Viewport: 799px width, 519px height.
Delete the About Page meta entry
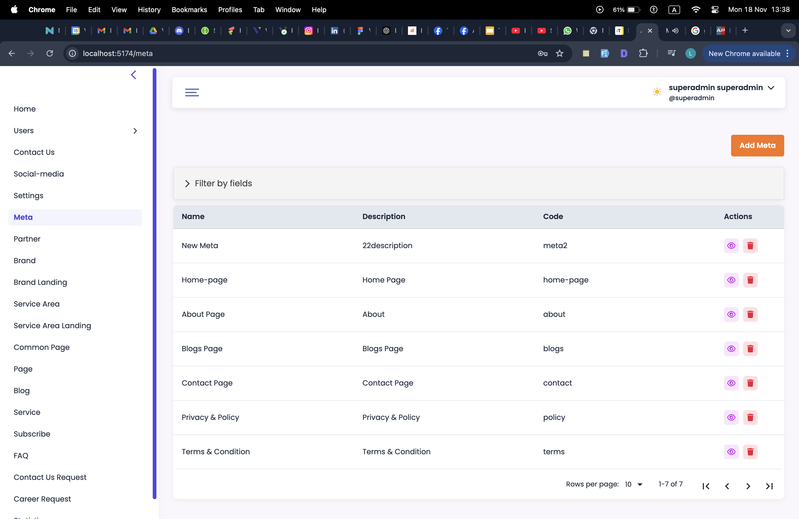[x=750, y=314]
